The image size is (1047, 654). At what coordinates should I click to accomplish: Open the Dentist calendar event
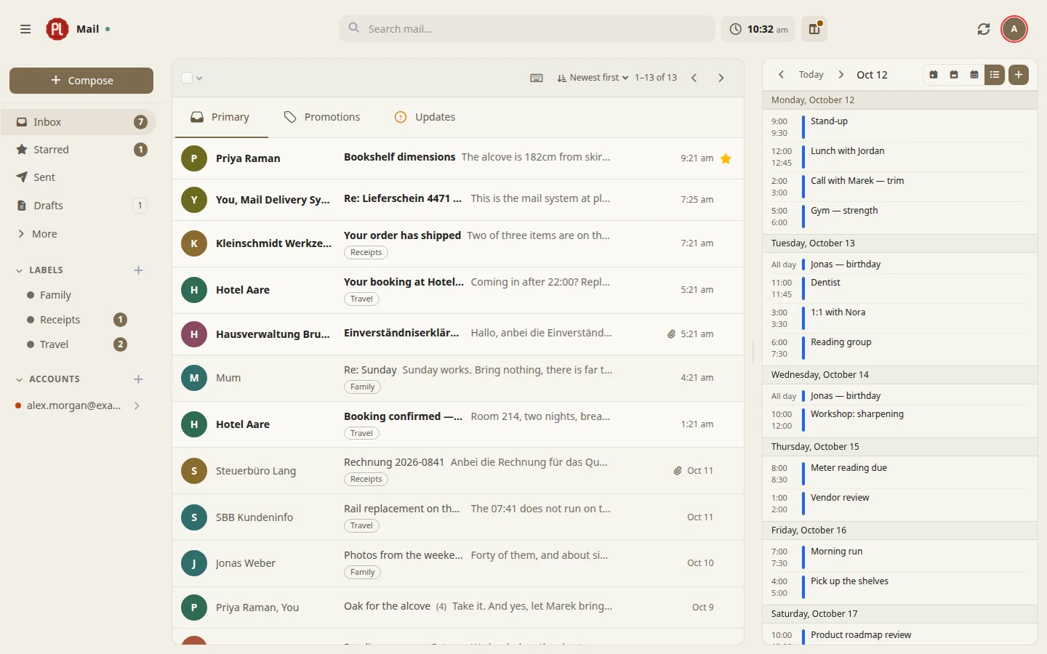coord(900,288)
